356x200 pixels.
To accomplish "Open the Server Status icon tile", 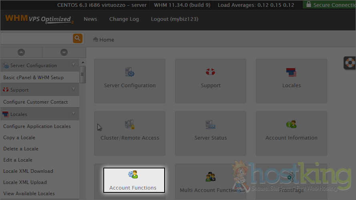I will click(x=211, y=133).
